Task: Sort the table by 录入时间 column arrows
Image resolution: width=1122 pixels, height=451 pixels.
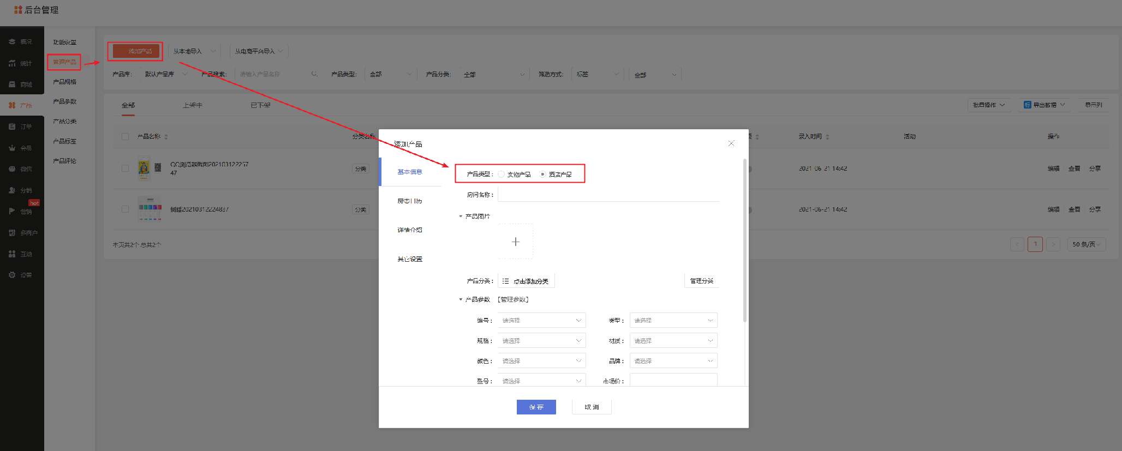Action: [827, 137]
